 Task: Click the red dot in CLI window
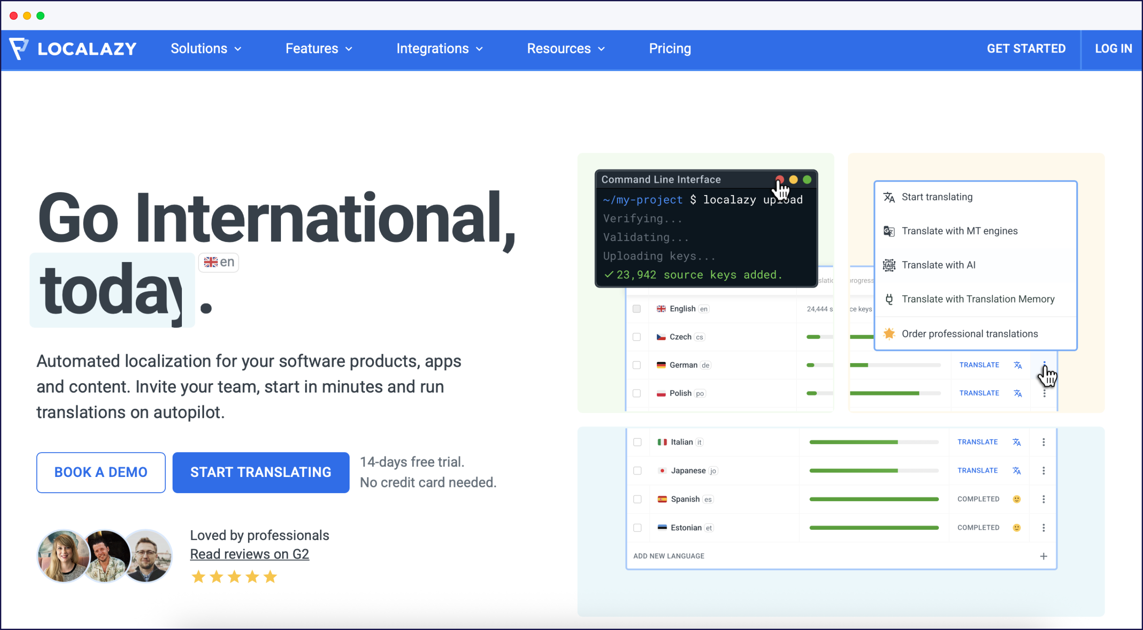(x=780, y=180)
